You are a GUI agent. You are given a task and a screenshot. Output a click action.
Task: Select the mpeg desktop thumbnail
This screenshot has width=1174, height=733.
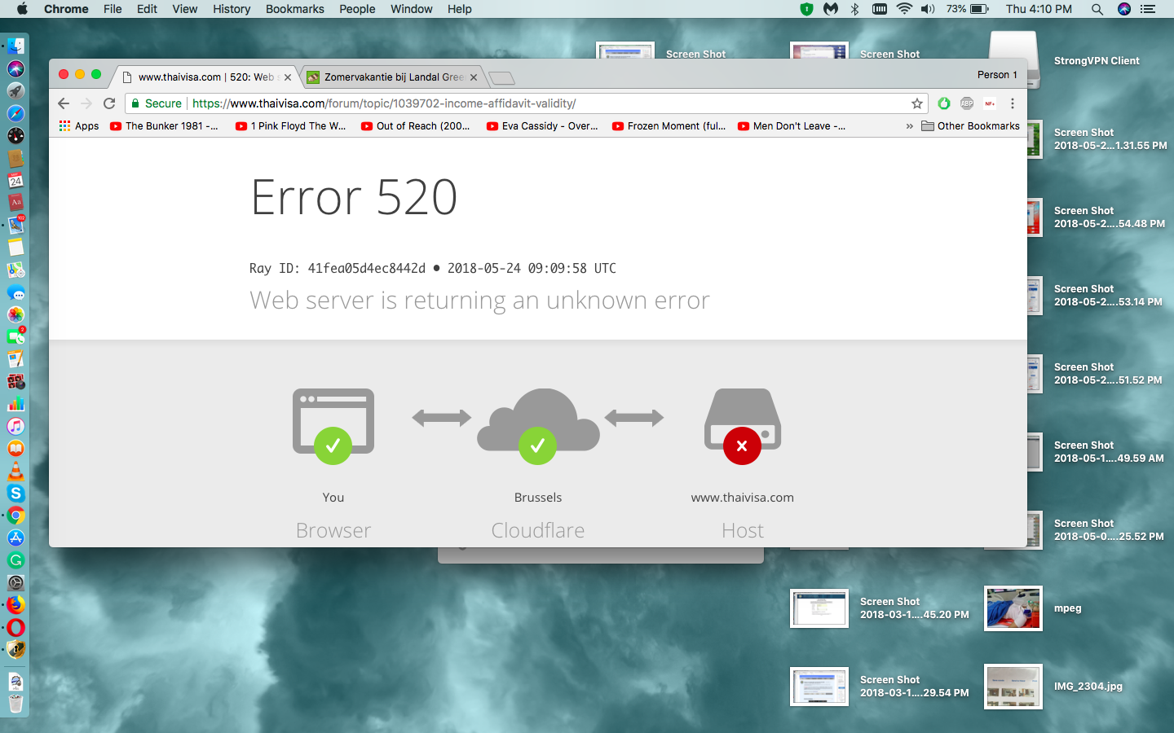1013,608
